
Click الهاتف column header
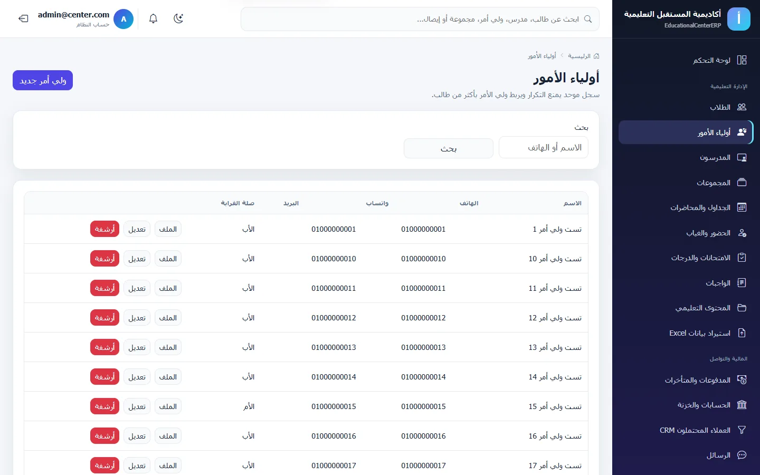(x=469, y=203)
